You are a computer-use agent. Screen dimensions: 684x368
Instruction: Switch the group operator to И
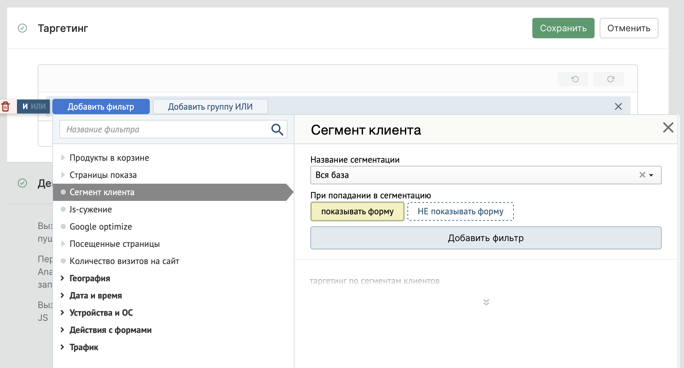(25, 107)
